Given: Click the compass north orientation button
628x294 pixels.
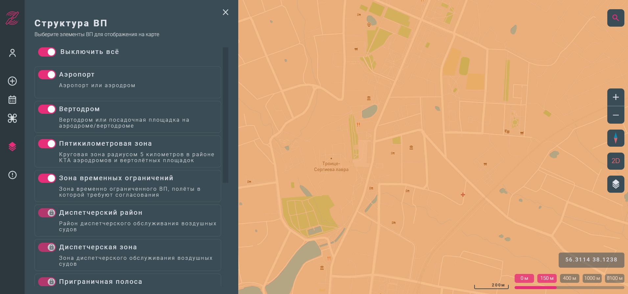Looking at the screenshot, I should pos(616,138).
